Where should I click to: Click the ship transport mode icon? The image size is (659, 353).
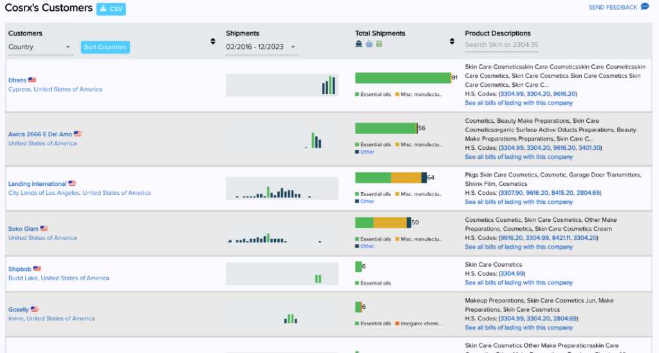pyautogui.click(x=358, y=44)
